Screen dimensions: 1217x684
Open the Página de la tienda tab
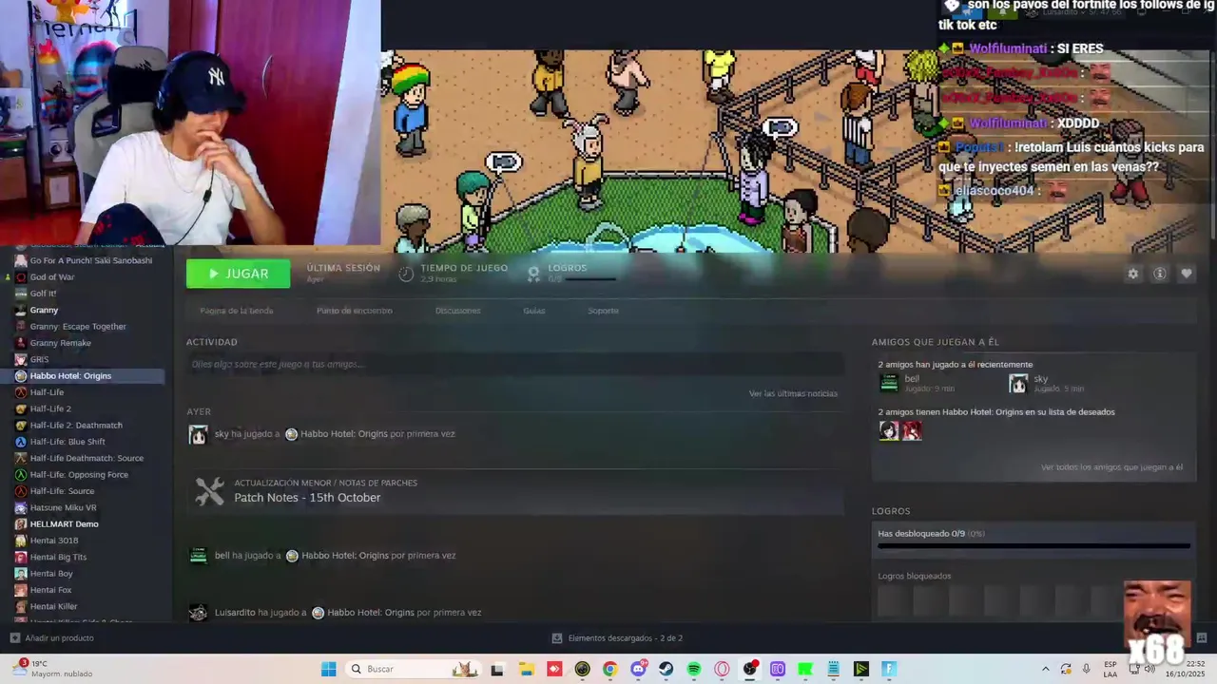(237, 311)
